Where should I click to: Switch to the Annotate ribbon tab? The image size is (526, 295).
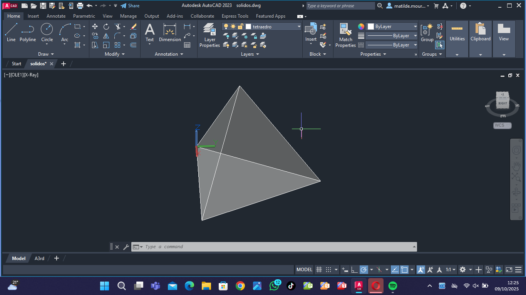coord(56,16)
